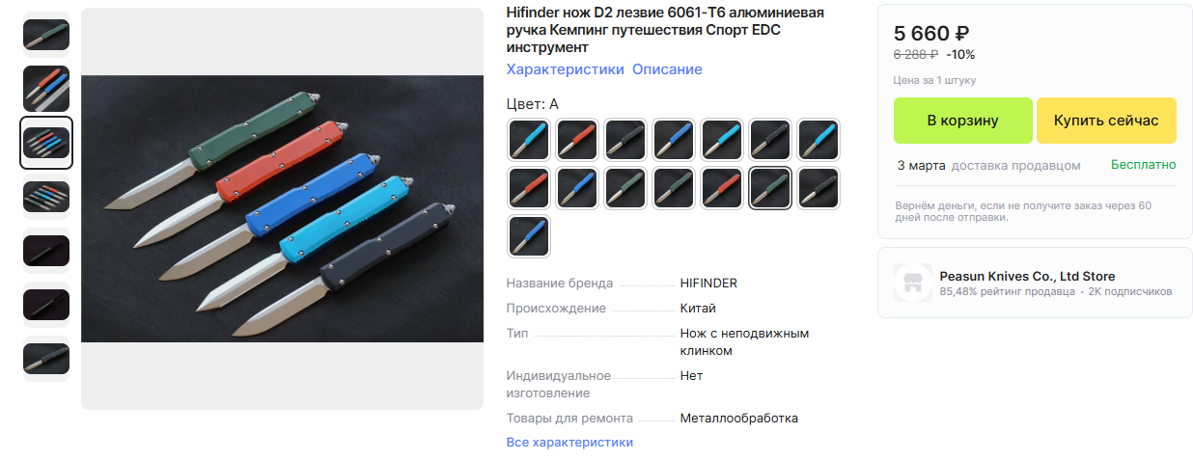Screen dimensions: 1193x460
Task: Click the yellow Купить сейчас button
Action: point(1106,121)
